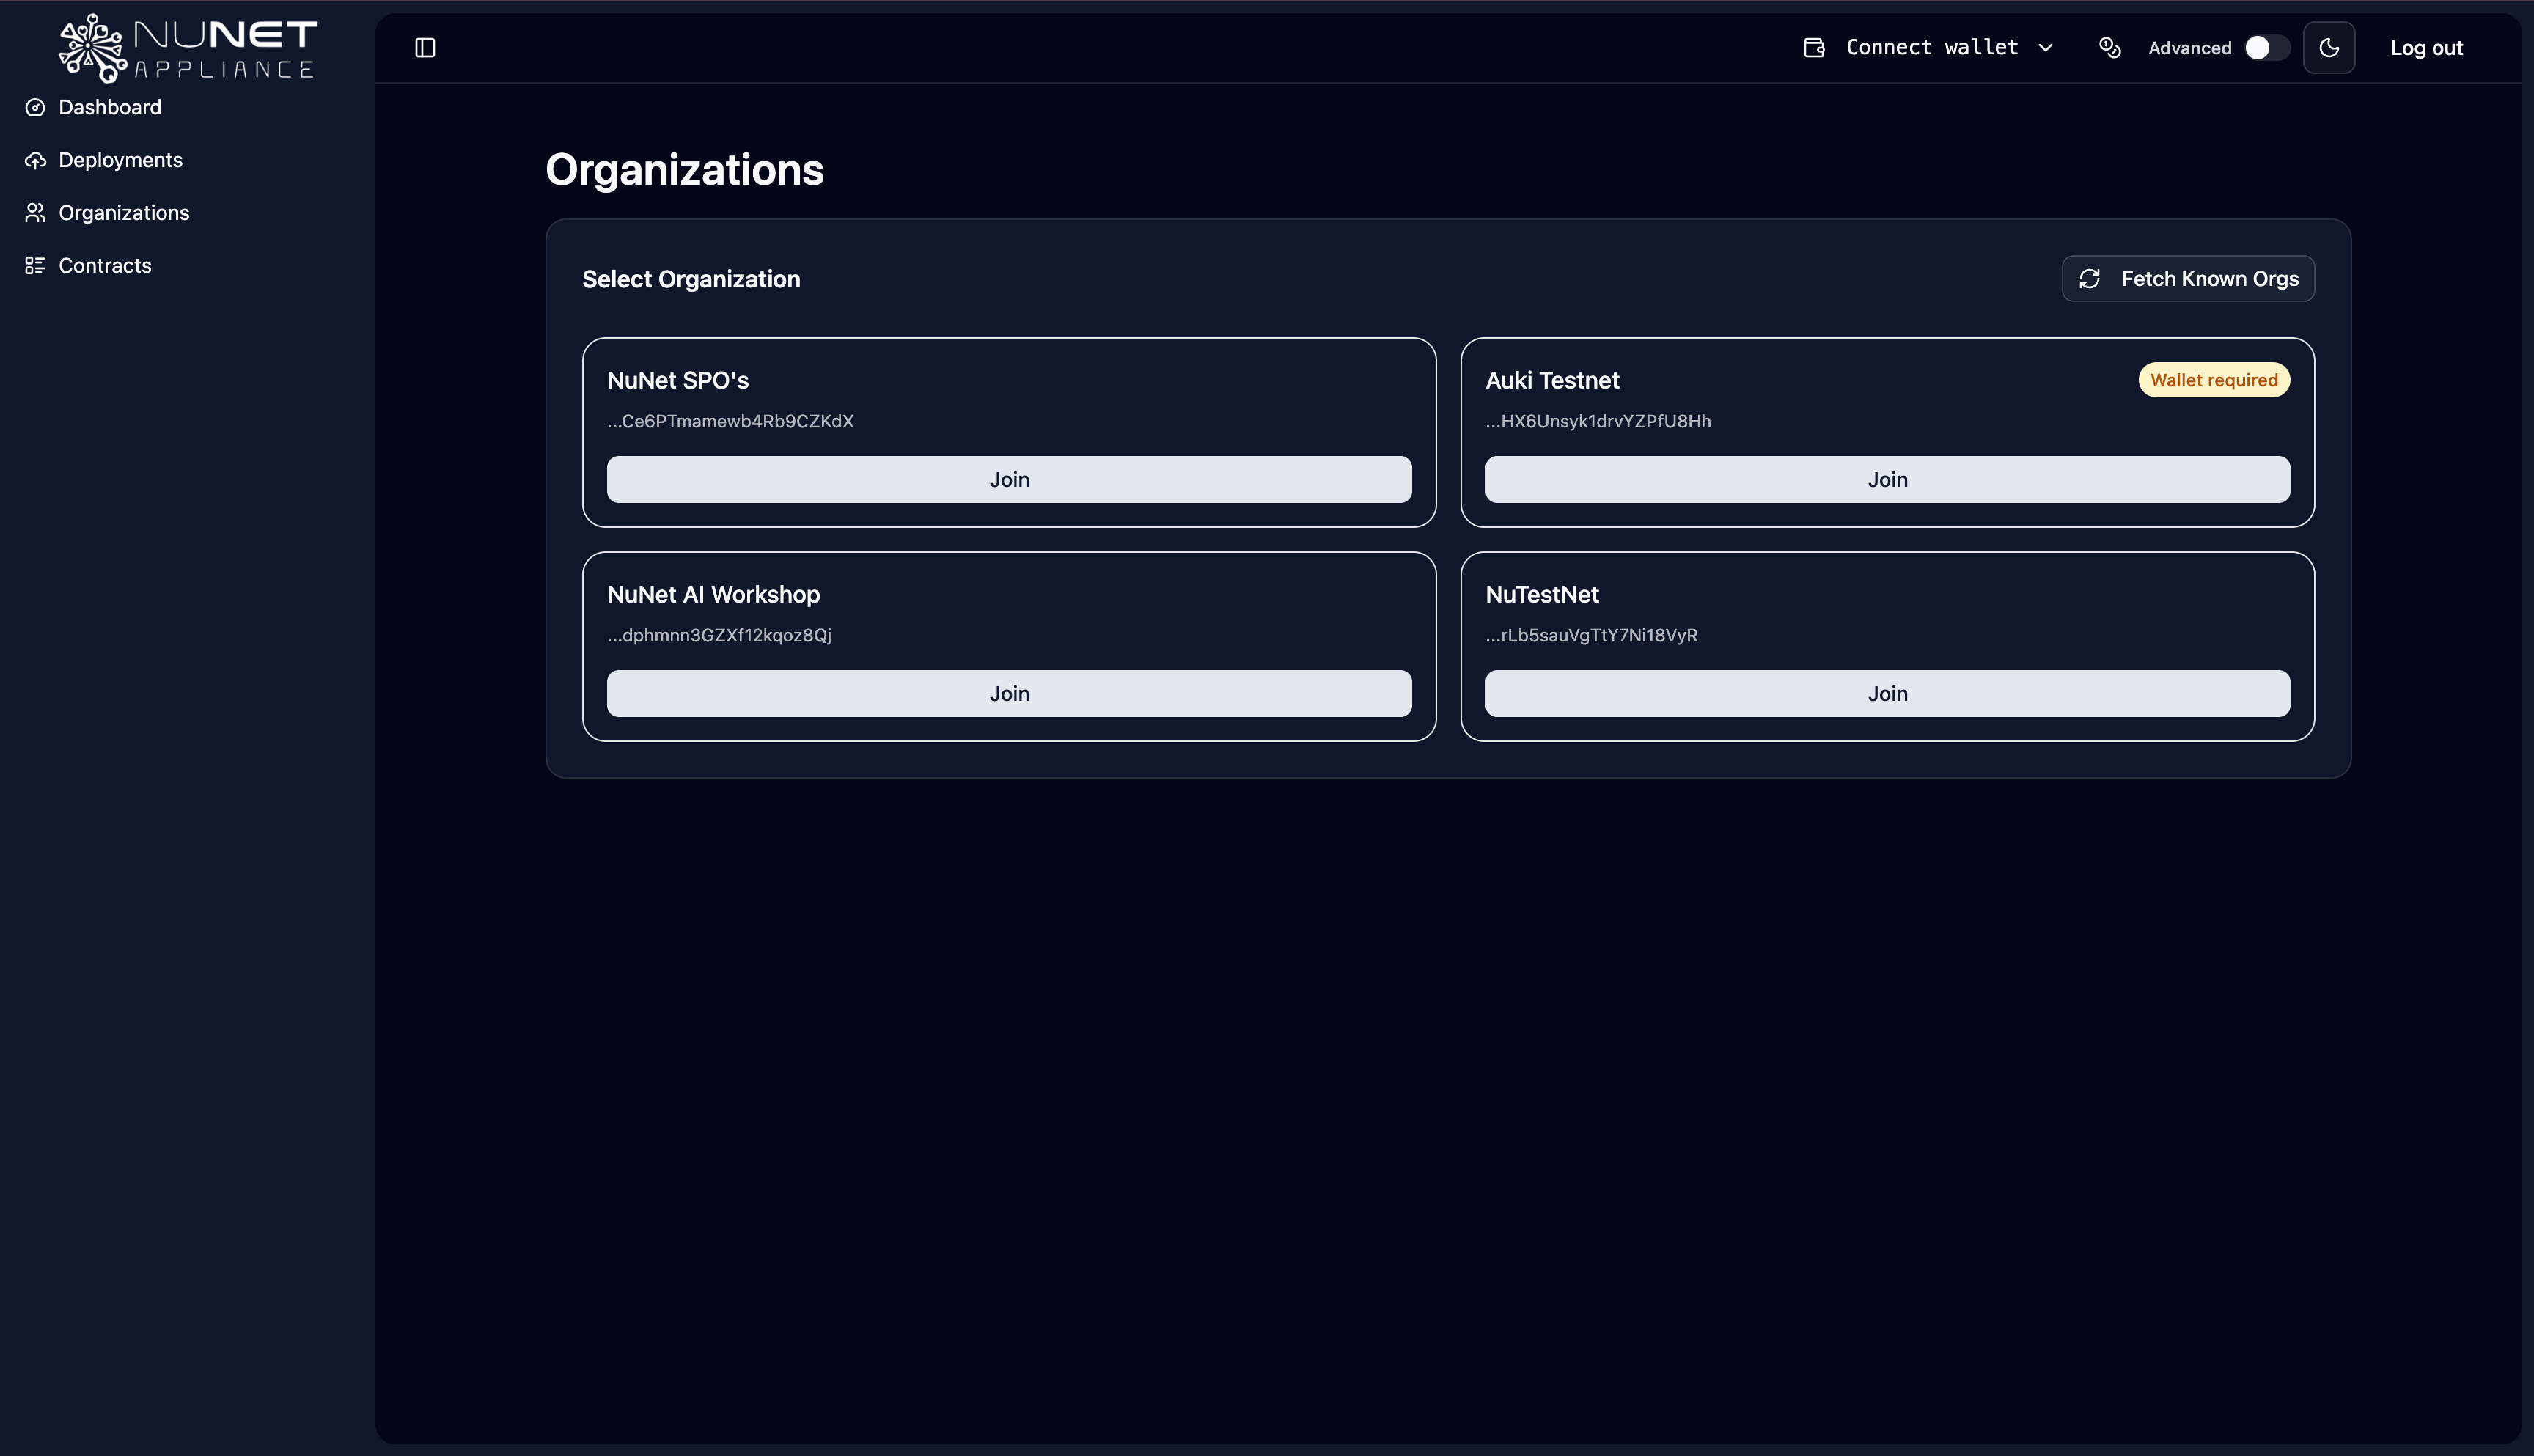Go to Contracts page

105,265
